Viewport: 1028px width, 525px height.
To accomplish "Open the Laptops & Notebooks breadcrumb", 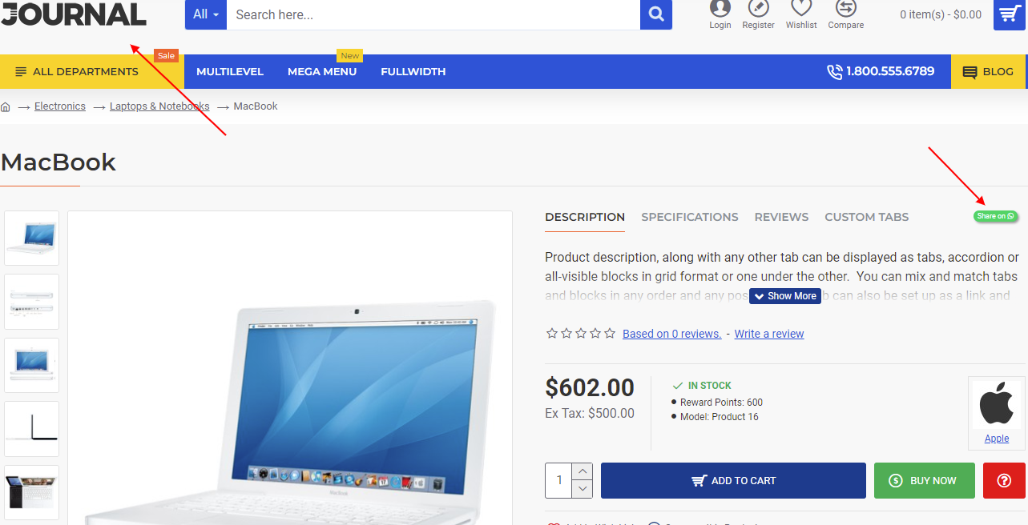I will click(x=159, y=106).
